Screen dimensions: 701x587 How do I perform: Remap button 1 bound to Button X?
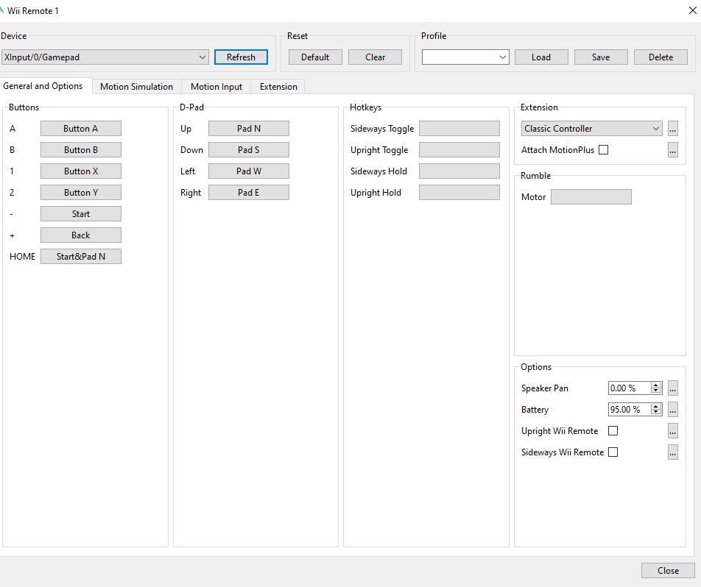(81, 171)
